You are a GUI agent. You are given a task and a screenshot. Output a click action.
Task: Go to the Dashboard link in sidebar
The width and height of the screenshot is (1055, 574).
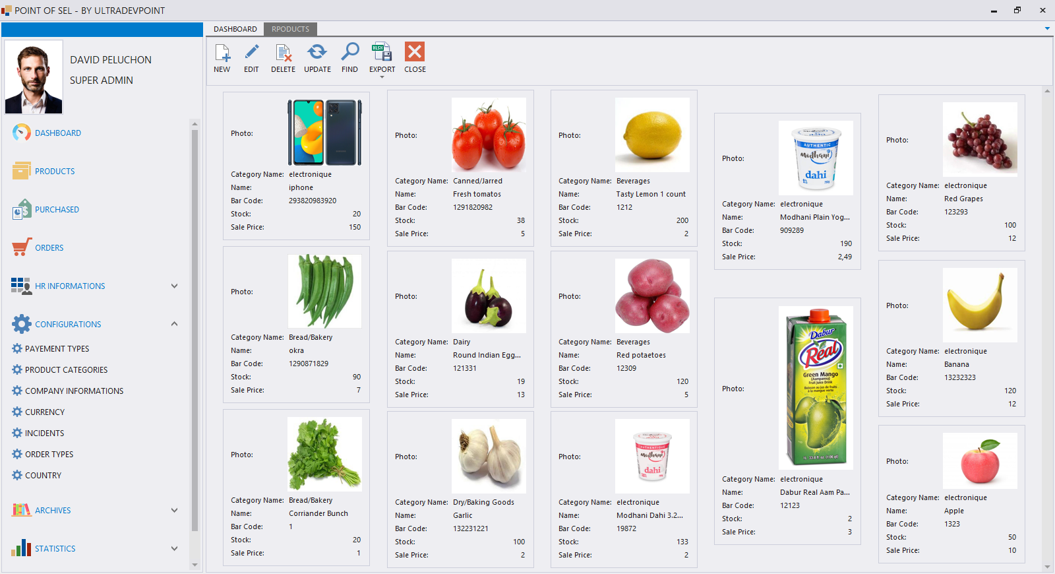[x=58, y=133]
